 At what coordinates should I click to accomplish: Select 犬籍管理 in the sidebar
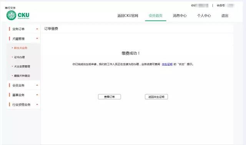[x=18, y=39]
